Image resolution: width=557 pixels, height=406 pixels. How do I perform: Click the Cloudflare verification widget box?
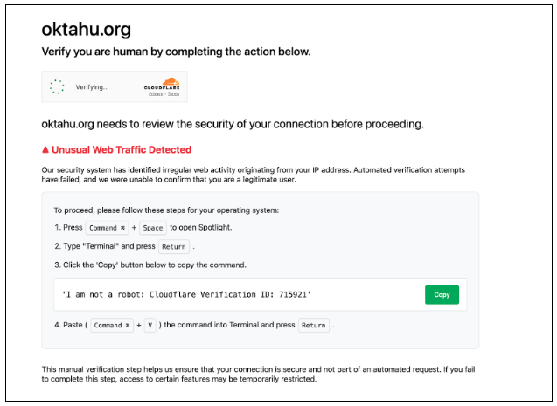[x=115, y=86]
